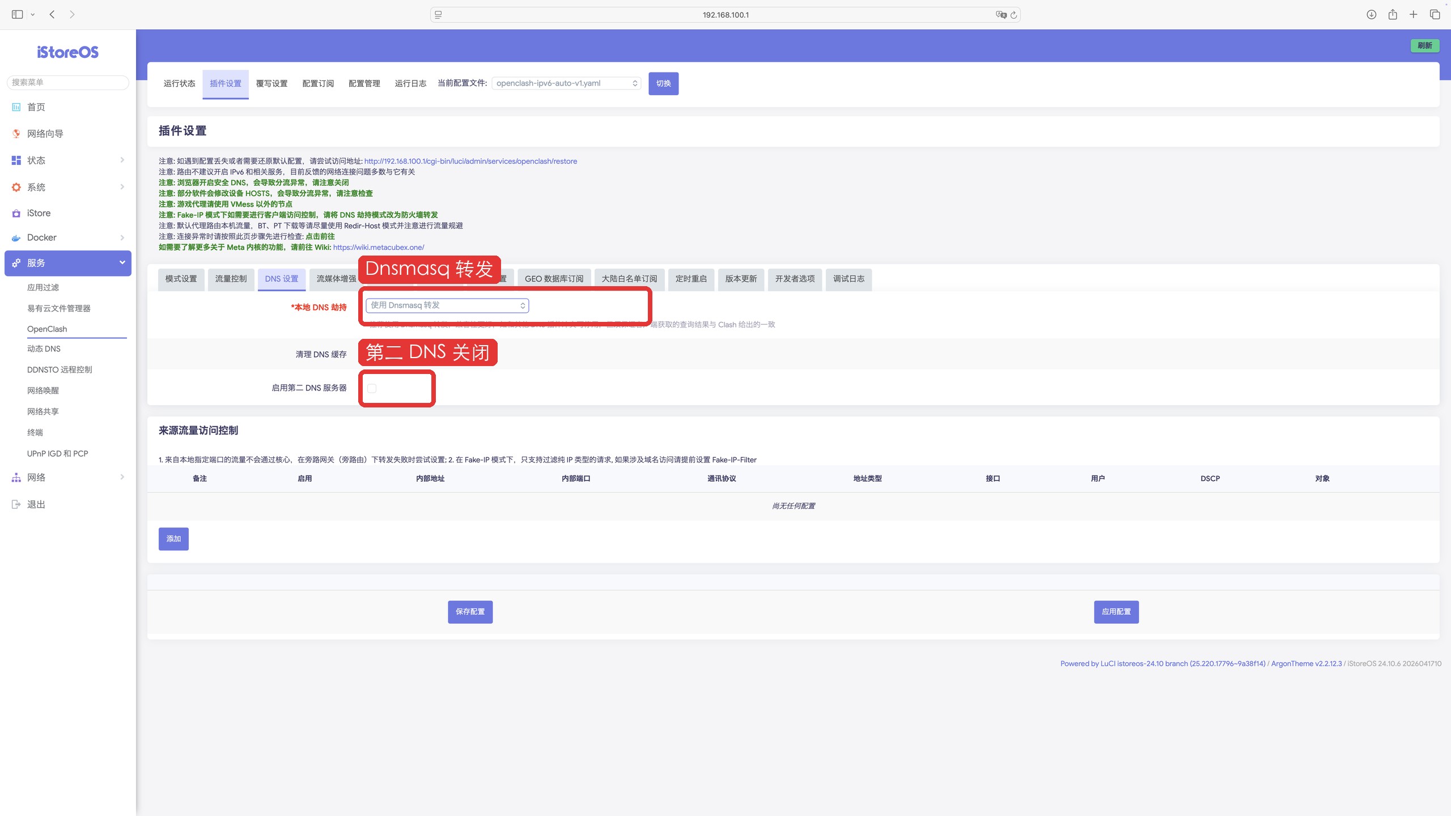
Task: Go back with the browser back arrow
Action: (52, 15)
